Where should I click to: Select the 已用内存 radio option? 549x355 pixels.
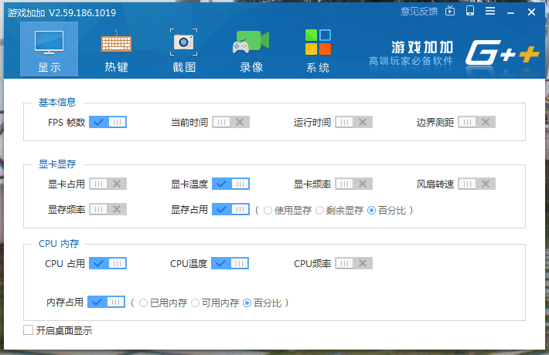point(143,303)
